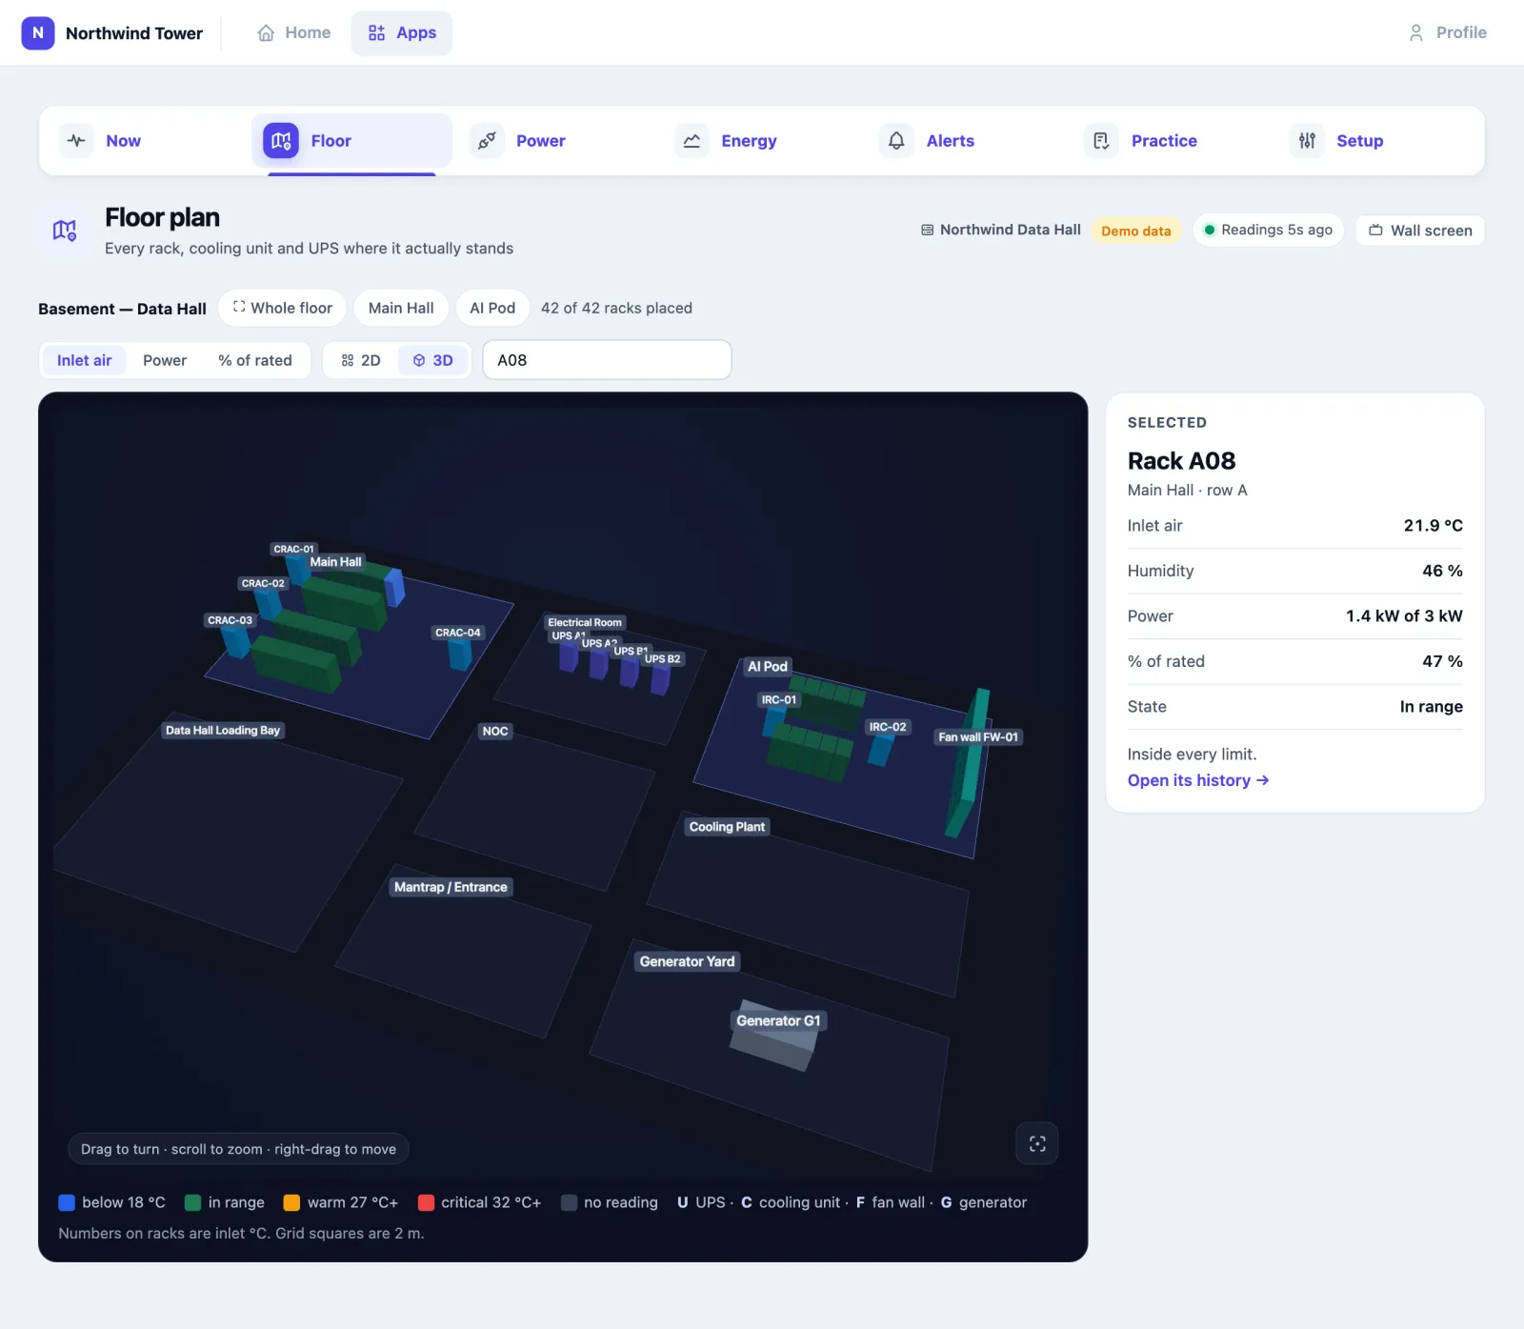Click the Northwind Tower logo icon
This screenshot has height=1329, width=1524.
tap(38, 32)
